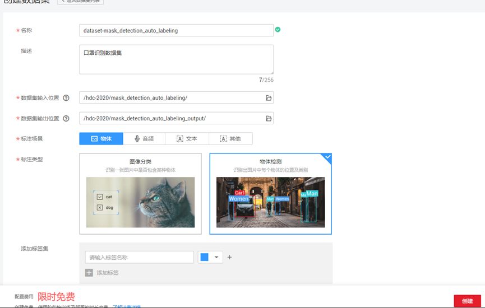485x308 pixels.
Task: Choose the 物体检测 labeling type card
Action: tap(271, 194)
